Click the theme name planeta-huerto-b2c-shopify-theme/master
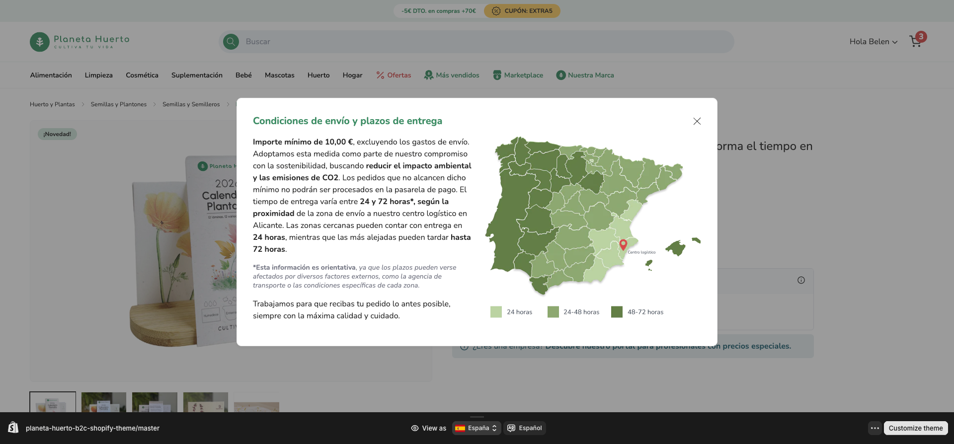This screenshot has width=954, height=444. 92,428
